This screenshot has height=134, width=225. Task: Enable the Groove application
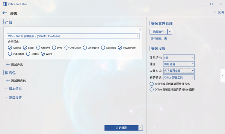point(38,48)
